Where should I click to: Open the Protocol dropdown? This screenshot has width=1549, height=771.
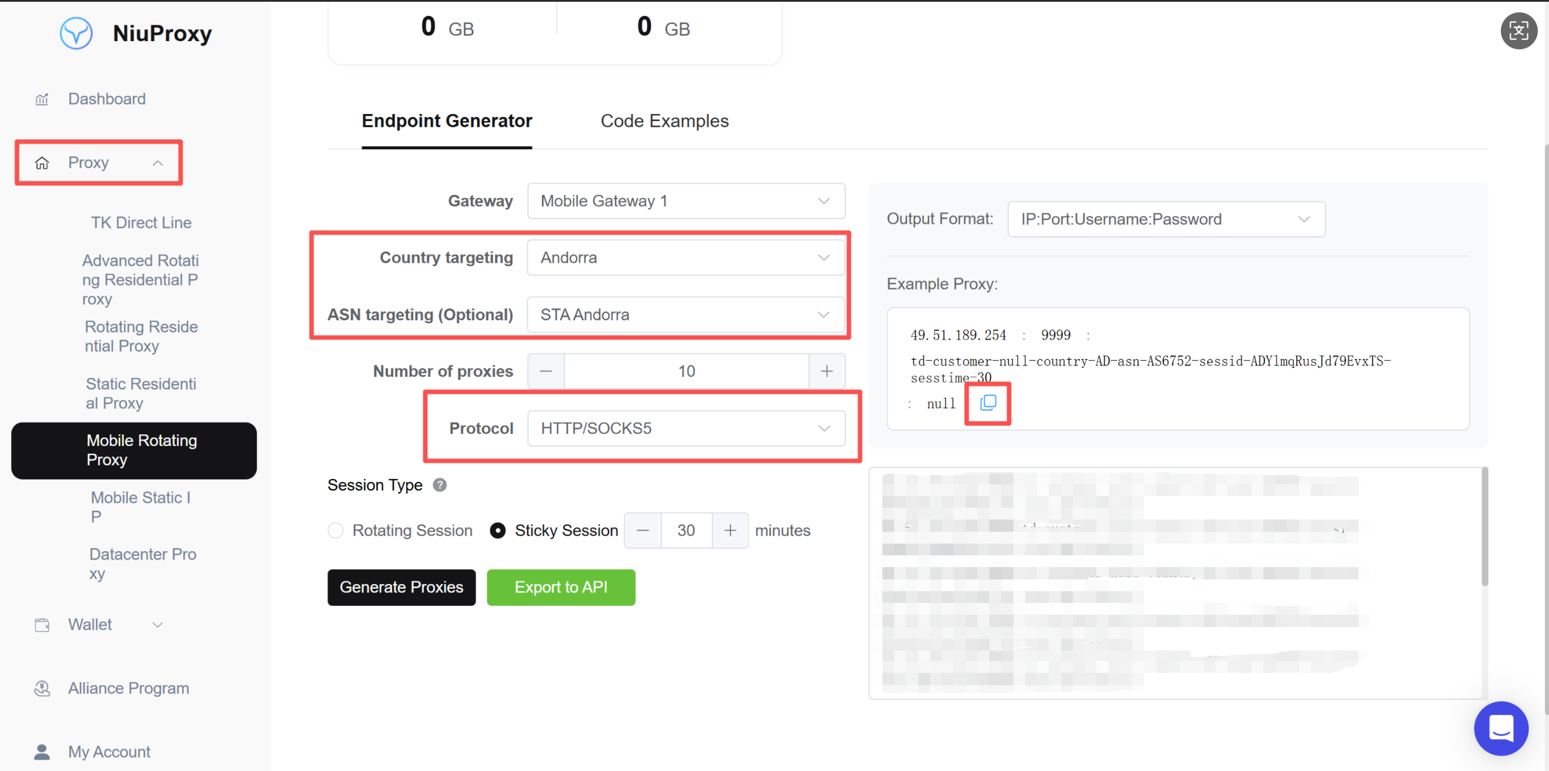point(686,428)
